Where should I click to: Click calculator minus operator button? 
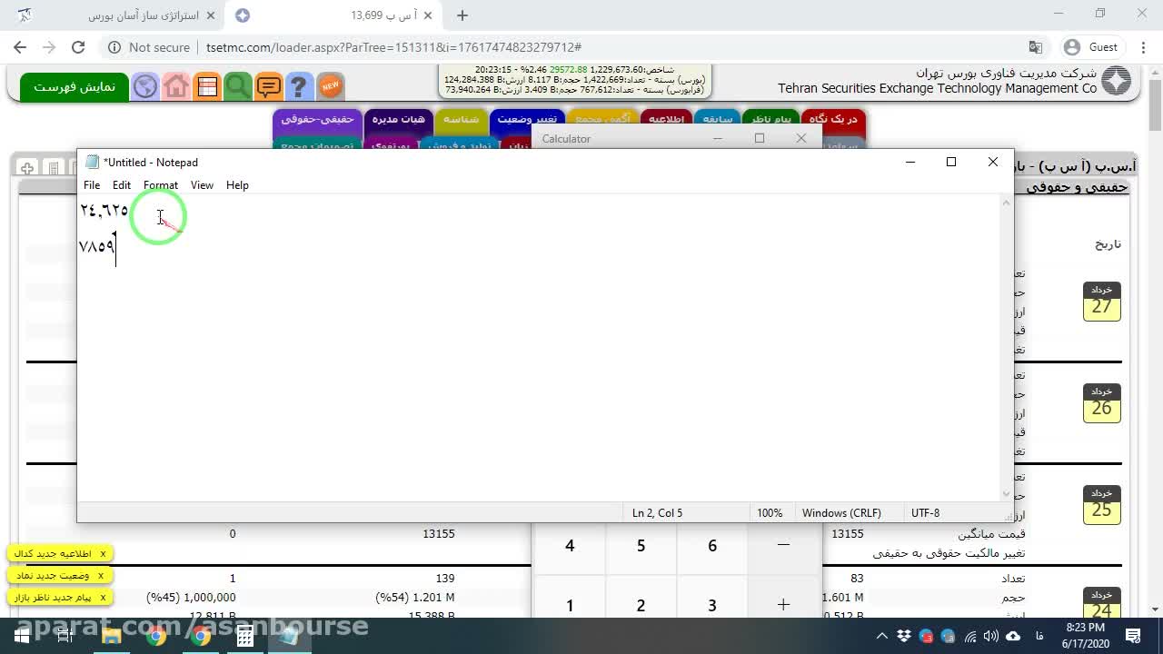[783, 545]
